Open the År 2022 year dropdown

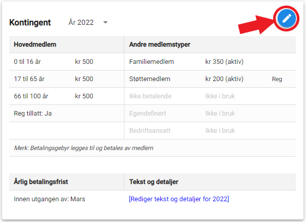pyautogui.click(x=88, y=22)
